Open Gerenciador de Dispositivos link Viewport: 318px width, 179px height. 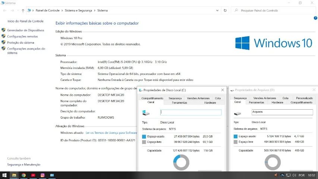(26, 30)
